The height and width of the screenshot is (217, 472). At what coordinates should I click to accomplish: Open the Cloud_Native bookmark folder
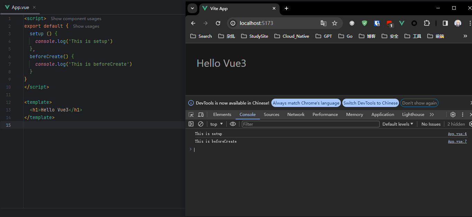pyautogui.click(x=292, y=36)
